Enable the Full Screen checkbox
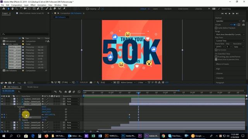This screenshot has width=248, height=139. click(216, 50)
